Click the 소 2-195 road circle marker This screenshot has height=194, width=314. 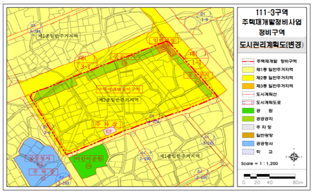[201, 175]
